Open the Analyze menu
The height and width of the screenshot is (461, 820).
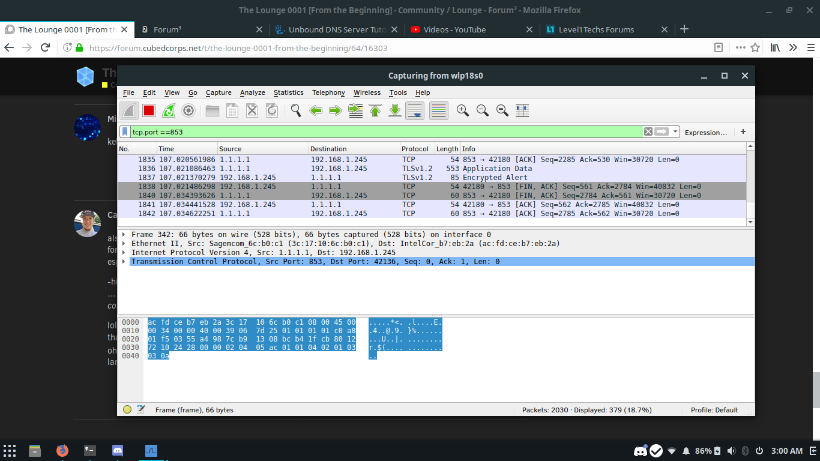coord(253,92)
